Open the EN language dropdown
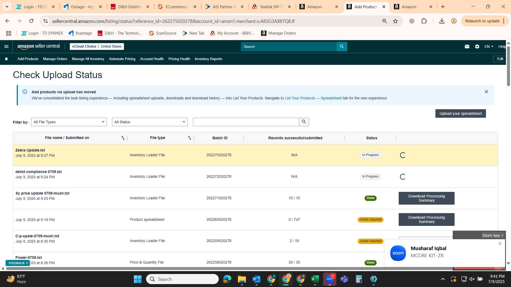This screenshot has width=511, height=287. pyautogui.click(x=489, y=47)
